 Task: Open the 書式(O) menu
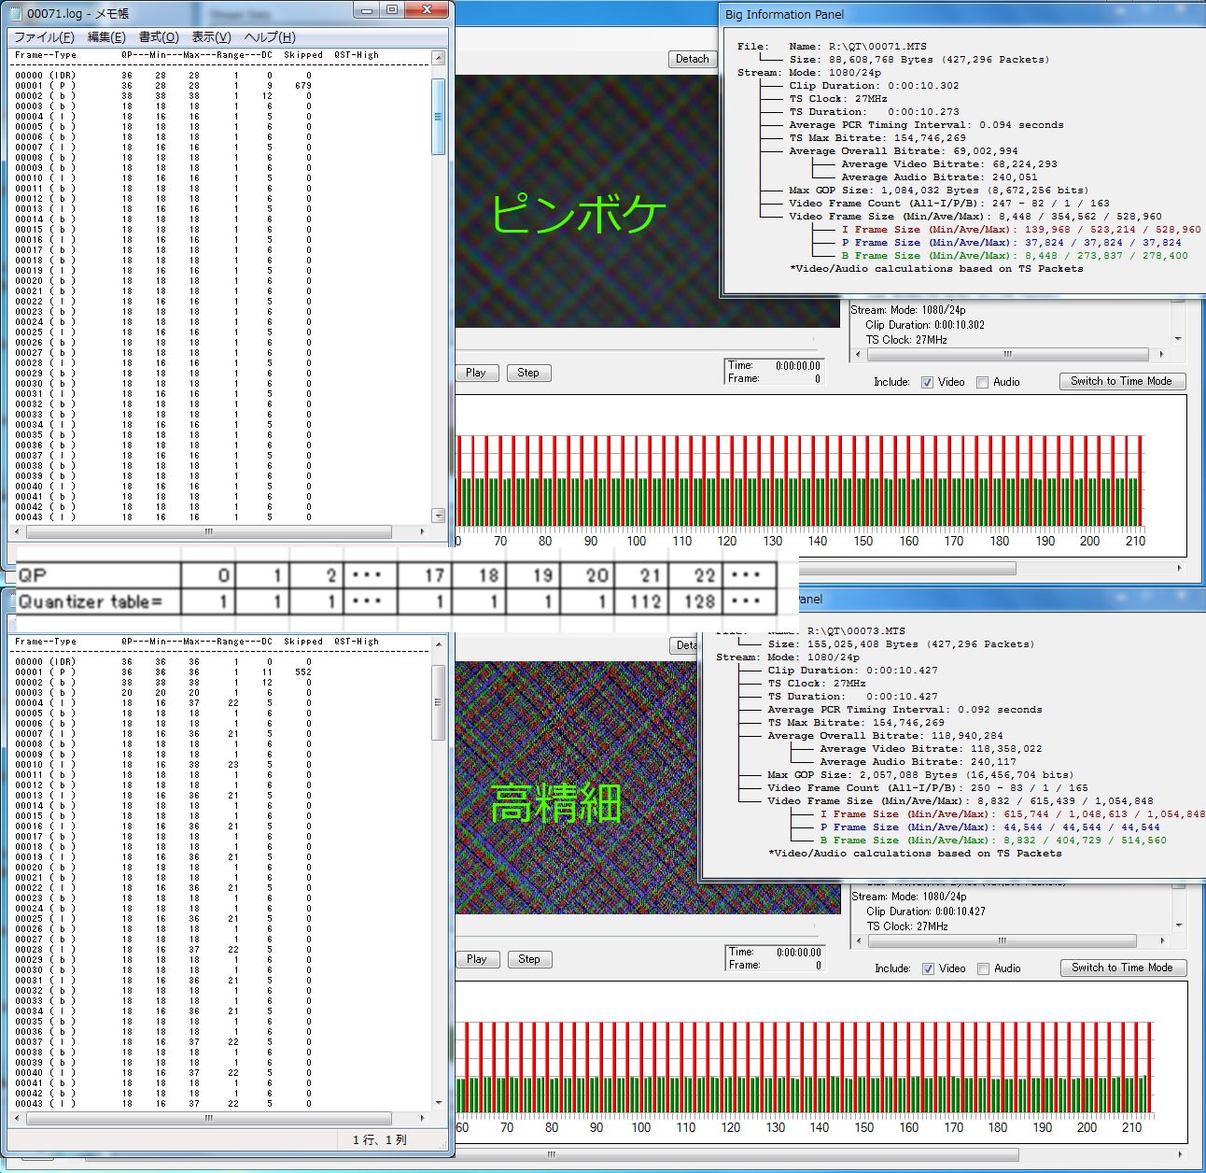pyautogui.click(x=159, y=37)
